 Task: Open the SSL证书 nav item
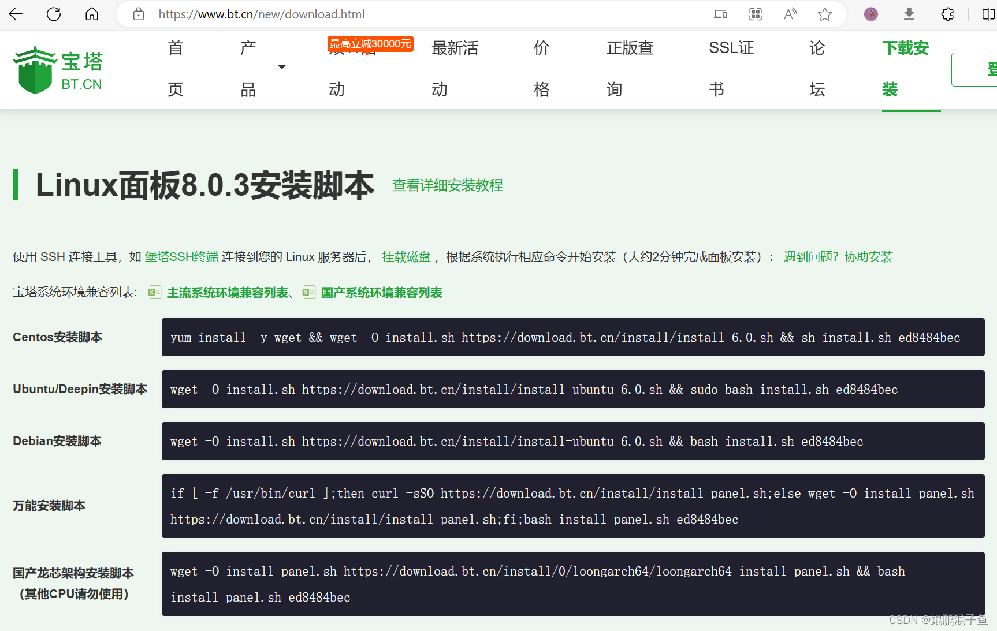coord(731,69)
